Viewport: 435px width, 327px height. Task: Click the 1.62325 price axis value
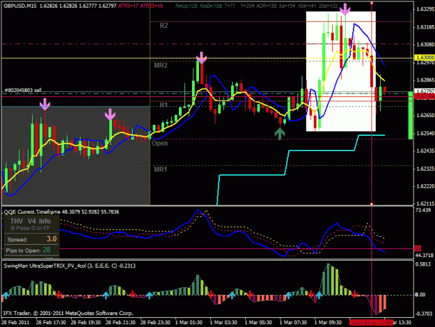[425, 169]
